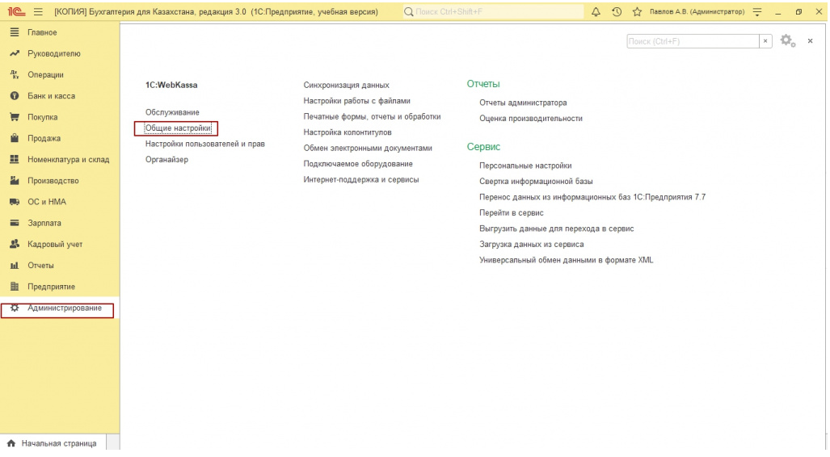Open the hamburger main menu icon
The image size is (830, 457).
pyautogui.click(x=38, y=12)
